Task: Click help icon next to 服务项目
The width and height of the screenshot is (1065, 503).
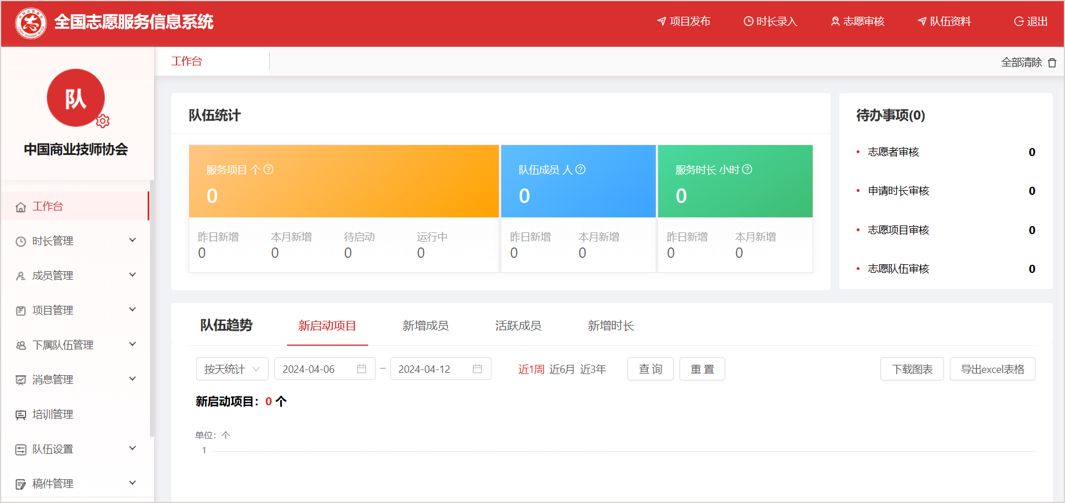Action: coord(269,169)
